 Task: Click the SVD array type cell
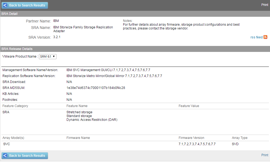pos(235,144)
